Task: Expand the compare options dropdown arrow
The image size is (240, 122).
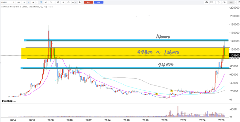Action: 54,2
